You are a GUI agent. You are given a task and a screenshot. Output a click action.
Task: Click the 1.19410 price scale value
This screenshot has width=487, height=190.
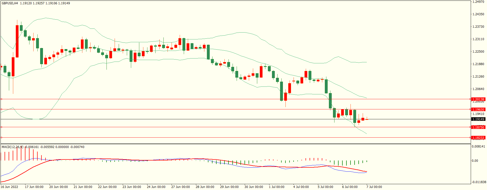[x=478, y=114]
